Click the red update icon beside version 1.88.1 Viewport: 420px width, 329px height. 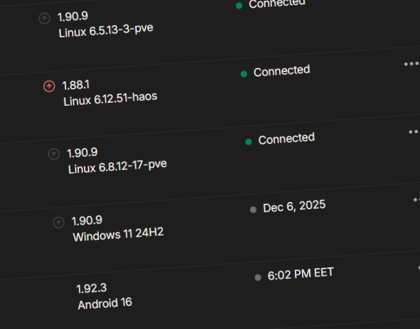pyautogui.click(x=49, y=86)
